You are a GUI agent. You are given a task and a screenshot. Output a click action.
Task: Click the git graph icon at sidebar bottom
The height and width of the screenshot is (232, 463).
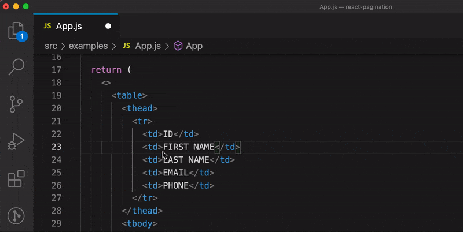[16, 216]
